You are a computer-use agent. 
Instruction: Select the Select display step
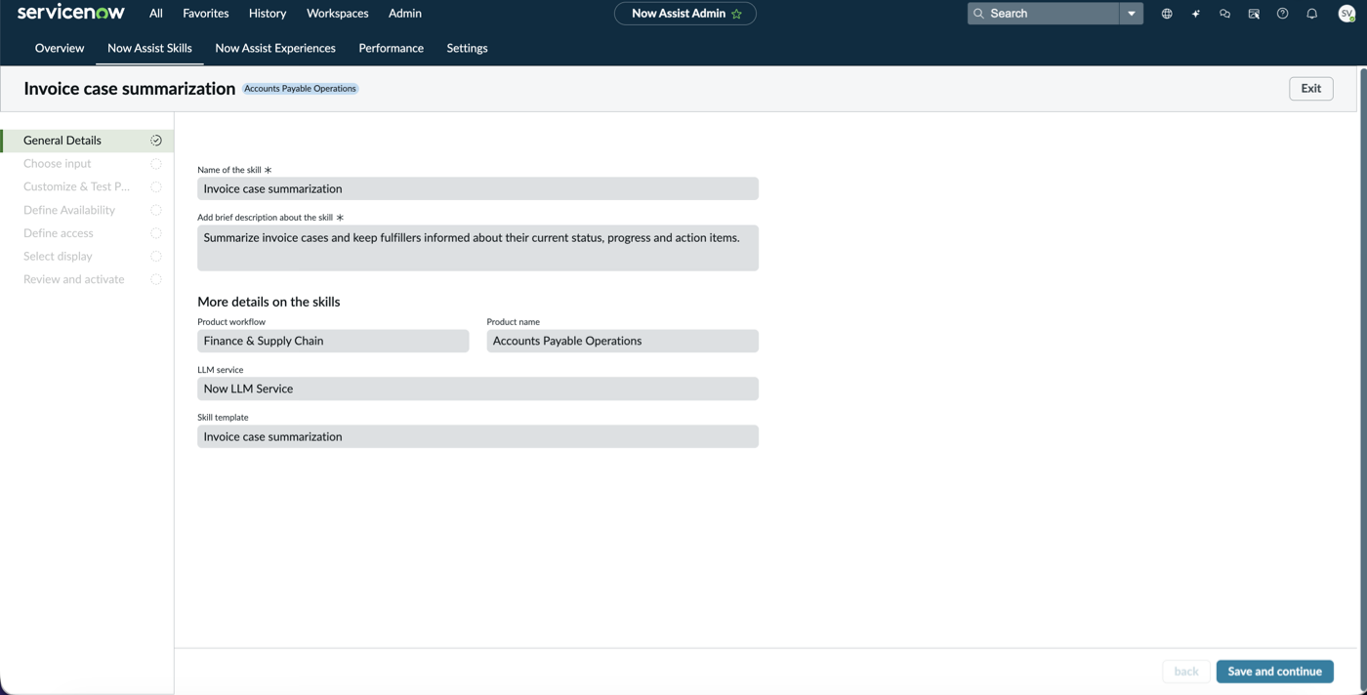pyautogui.click(x=87, y=256)
